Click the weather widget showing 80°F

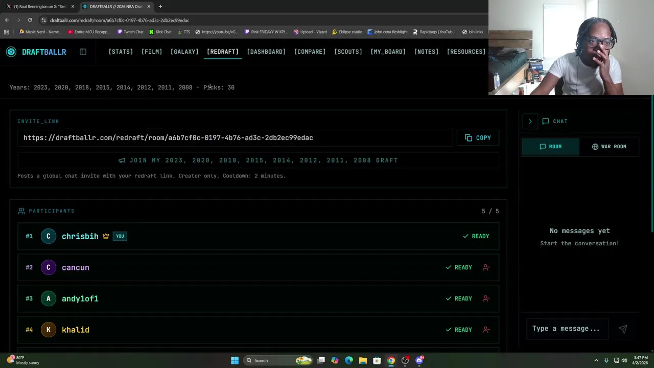(x=24, y=360)
